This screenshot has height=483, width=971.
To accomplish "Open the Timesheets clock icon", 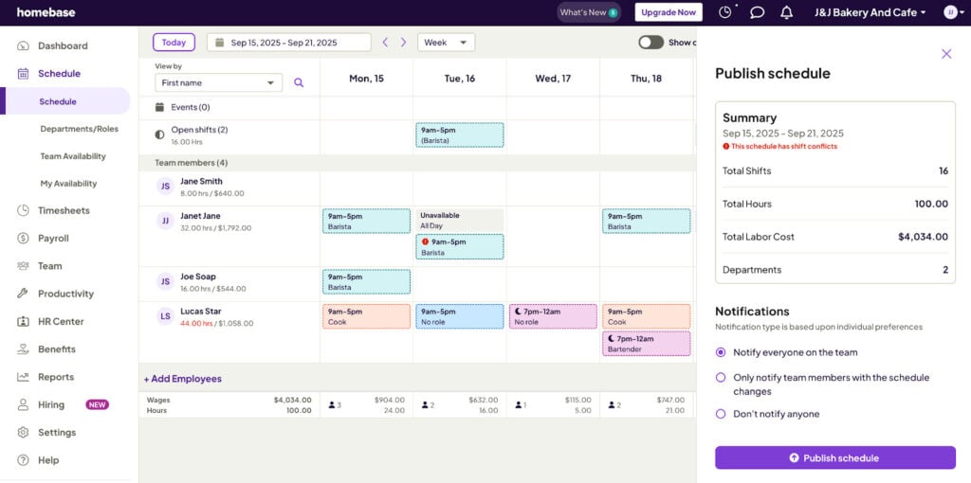I will pos(23,210).
